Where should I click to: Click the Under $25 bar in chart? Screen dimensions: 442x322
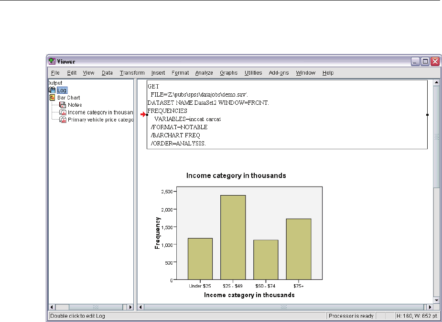tap(200, 259)
